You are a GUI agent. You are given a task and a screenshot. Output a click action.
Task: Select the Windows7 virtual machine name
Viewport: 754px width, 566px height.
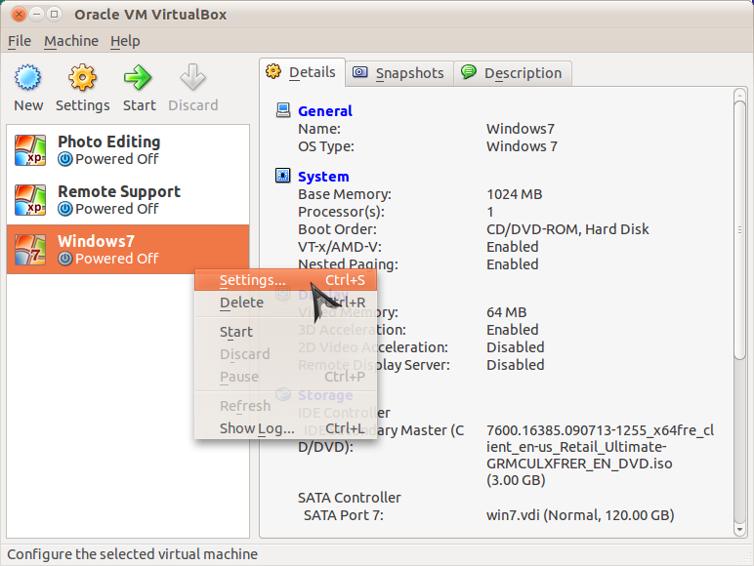tap(96, 241)
